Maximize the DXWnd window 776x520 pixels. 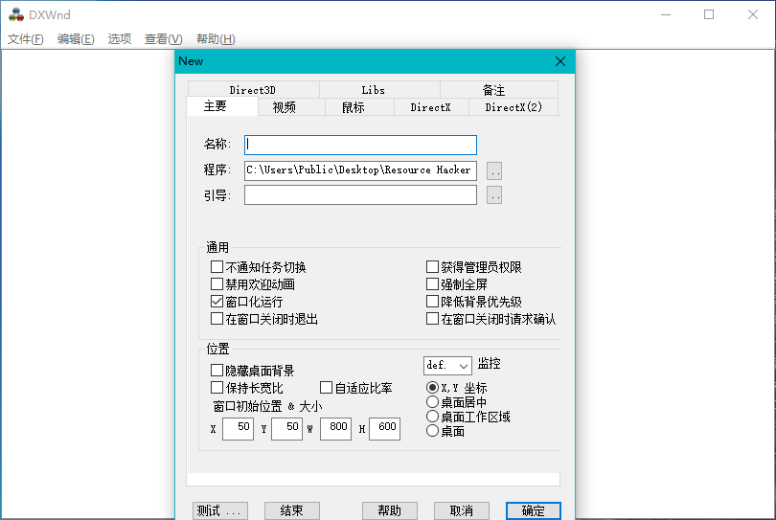tap(709, 14)
